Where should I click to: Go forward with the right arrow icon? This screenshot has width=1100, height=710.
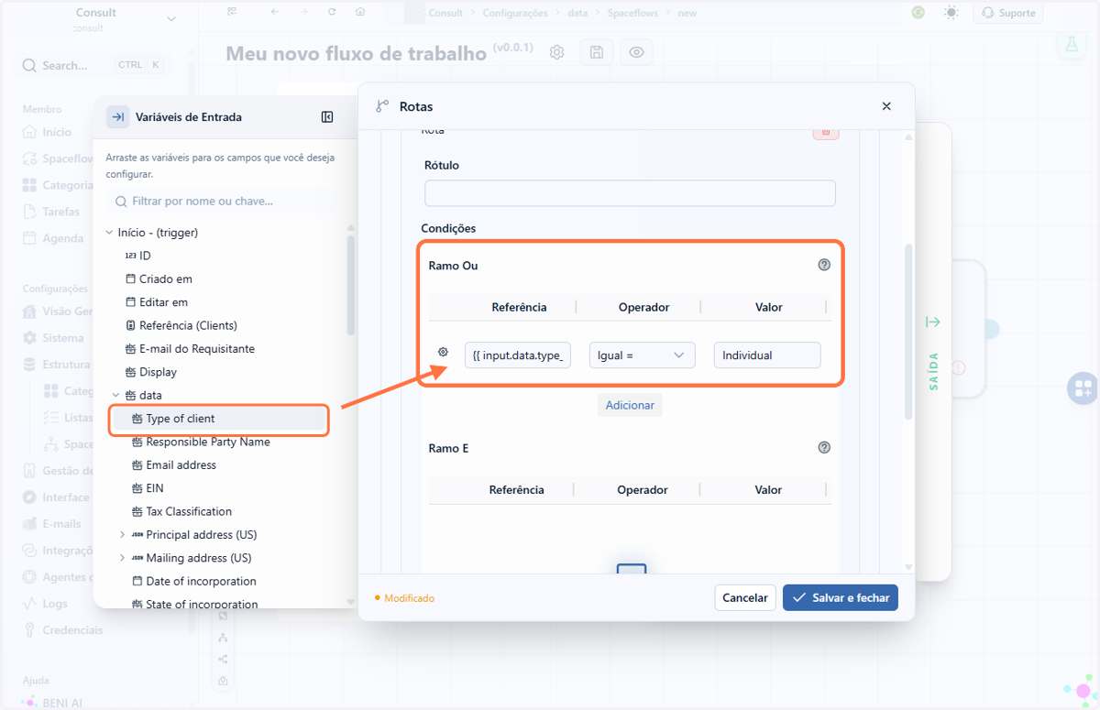coord(303,13)
